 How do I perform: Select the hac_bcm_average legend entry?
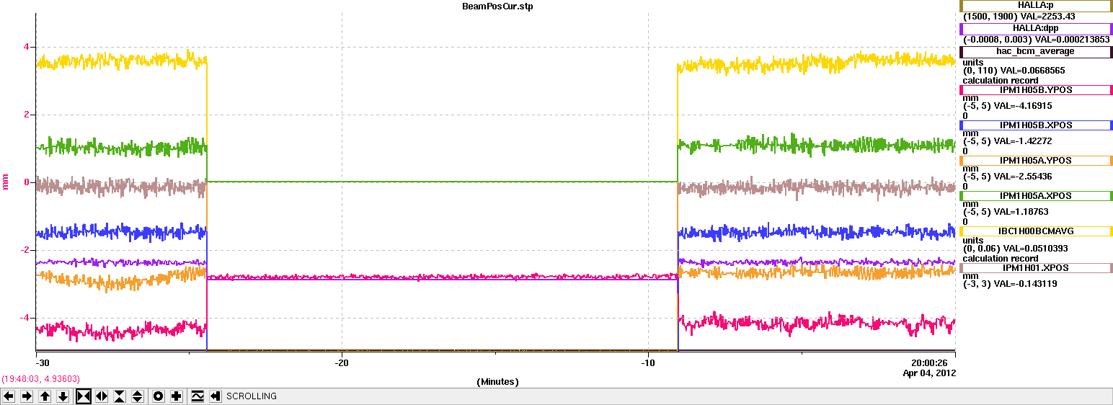tap(1036, 52)
